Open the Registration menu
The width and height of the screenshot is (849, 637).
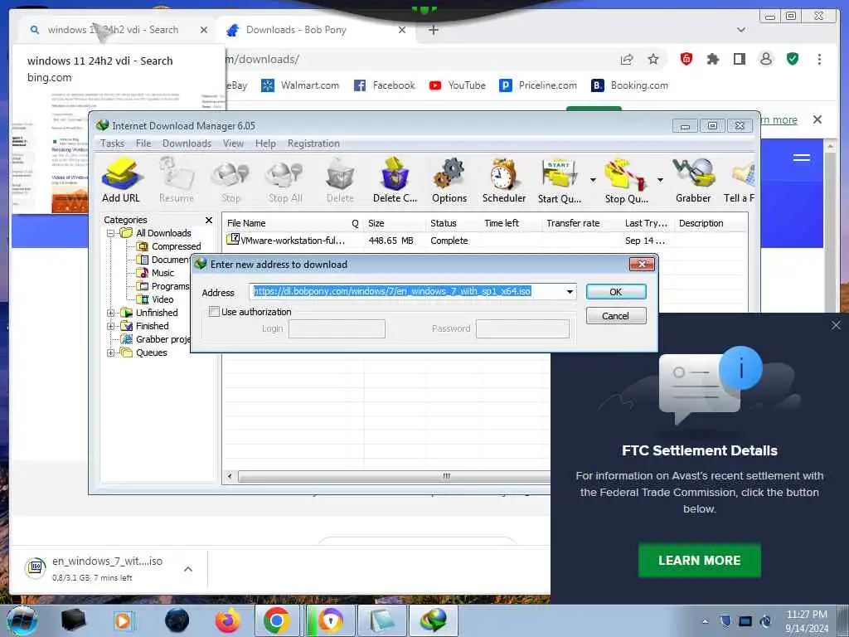click(x=313, y=143)
